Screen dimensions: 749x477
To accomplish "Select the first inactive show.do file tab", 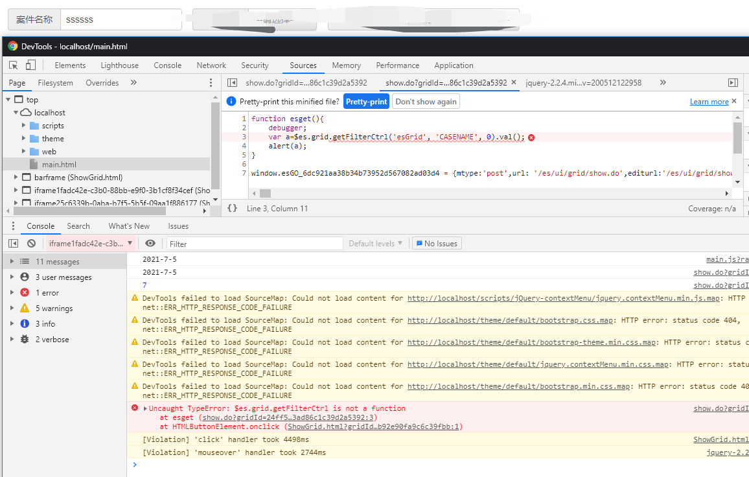I will click(x=306, y=83).
